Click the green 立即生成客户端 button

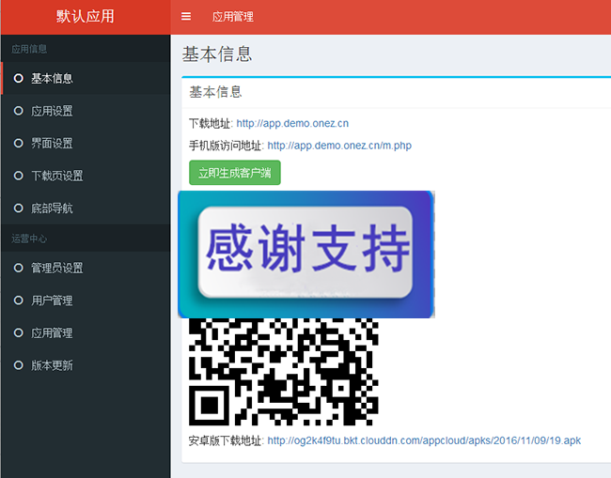click(235, 173)
